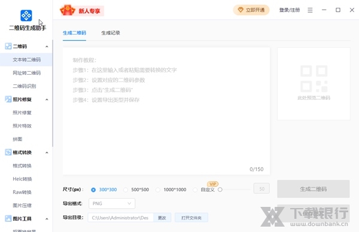Minimize the window

coord(324,10)
